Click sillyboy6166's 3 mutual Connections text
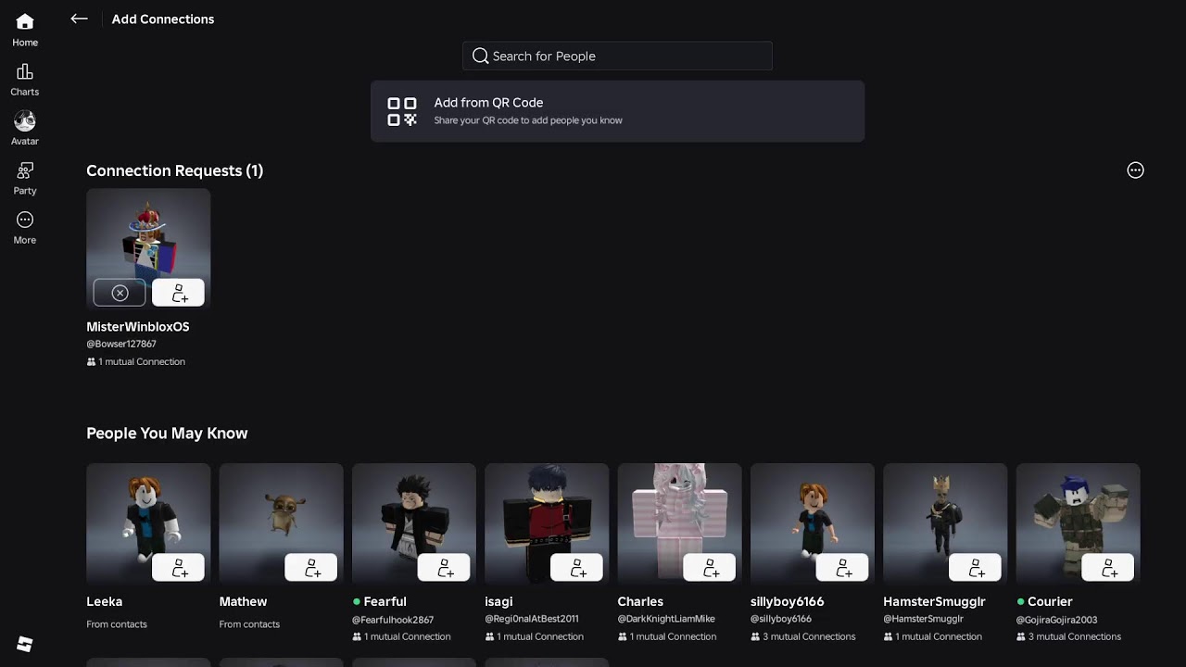The width and height of the screenshot is (1186, 667). pyautogui.click(x=809, y=636)
